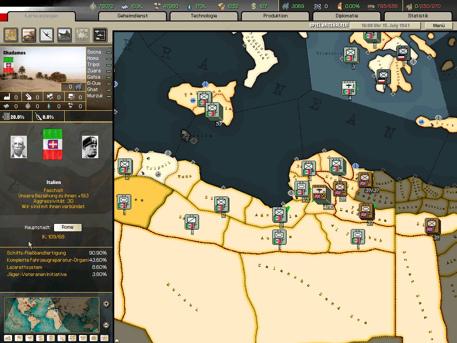Switch to briefcase map mode
The image size is (457, 343).
tap(94, 338)
